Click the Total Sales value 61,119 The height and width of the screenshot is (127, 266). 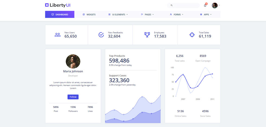pos(205,36)
